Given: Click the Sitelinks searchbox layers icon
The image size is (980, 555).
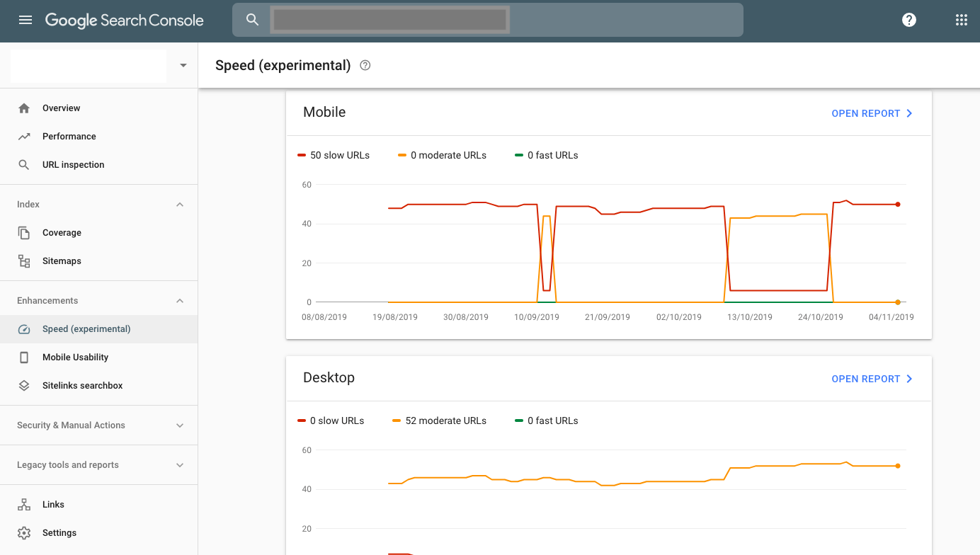Looking at the screenshot, I should coord(24,386).
